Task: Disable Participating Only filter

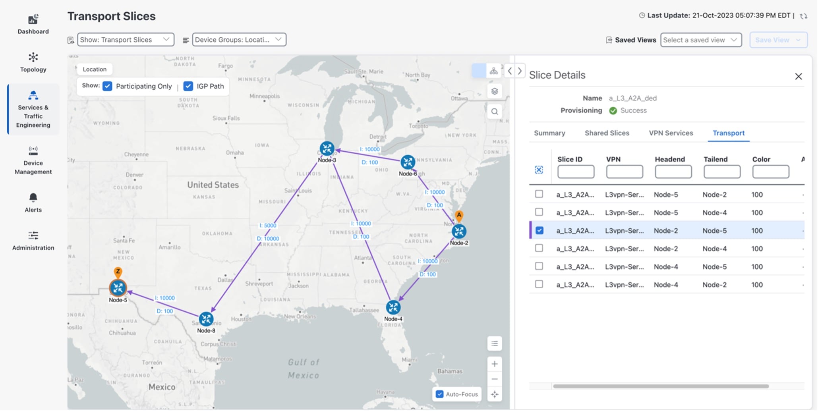Action: (x=107, y=86)
